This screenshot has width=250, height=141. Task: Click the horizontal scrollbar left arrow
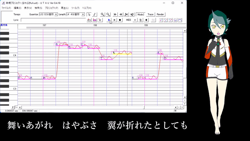(20, 107)
